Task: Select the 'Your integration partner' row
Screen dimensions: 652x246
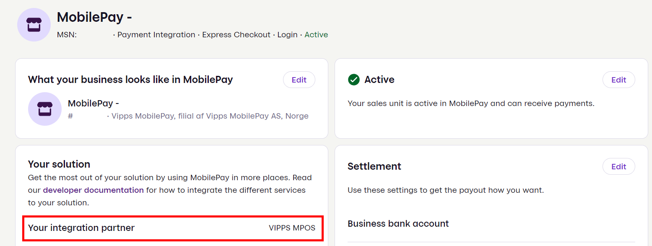Action: (x=81, y=228)
